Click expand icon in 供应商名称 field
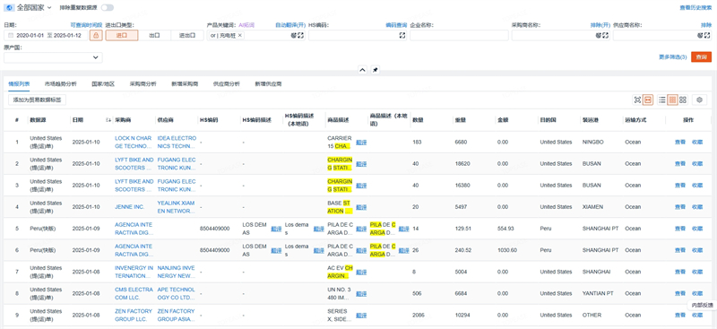Image resolution: width=717 pixels, height=329 pixels. 707,35
